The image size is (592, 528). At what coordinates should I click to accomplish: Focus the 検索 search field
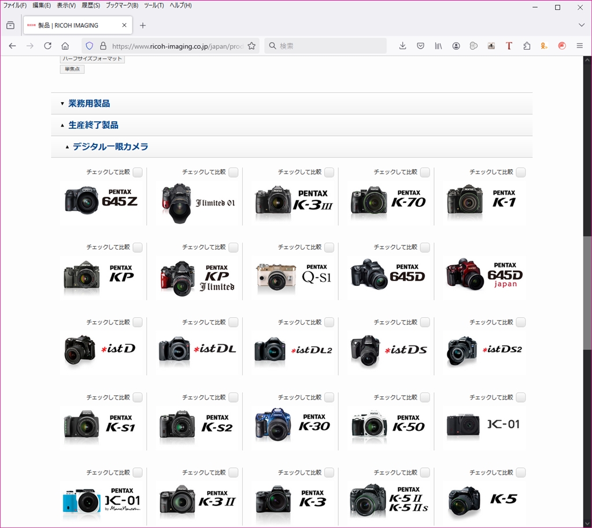click(x=325, y=46)
